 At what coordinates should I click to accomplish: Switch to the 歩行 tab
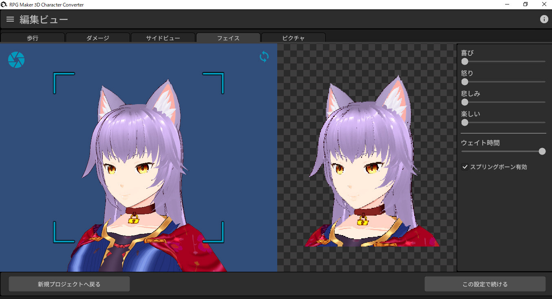coord(33,38)
